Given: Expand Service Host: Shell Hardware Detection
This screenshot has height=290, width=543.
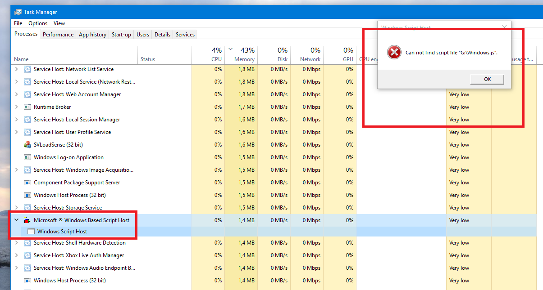Looking at the screenshot, I should (17, 243).
